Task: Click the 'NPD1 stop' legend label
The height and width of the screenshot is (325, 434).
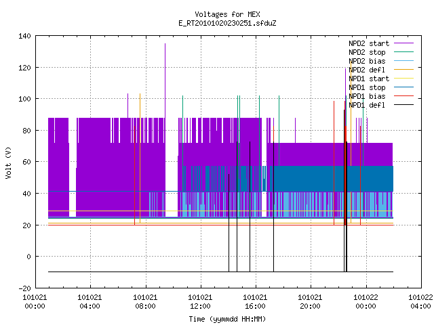Action: click(x=367, y=87)
